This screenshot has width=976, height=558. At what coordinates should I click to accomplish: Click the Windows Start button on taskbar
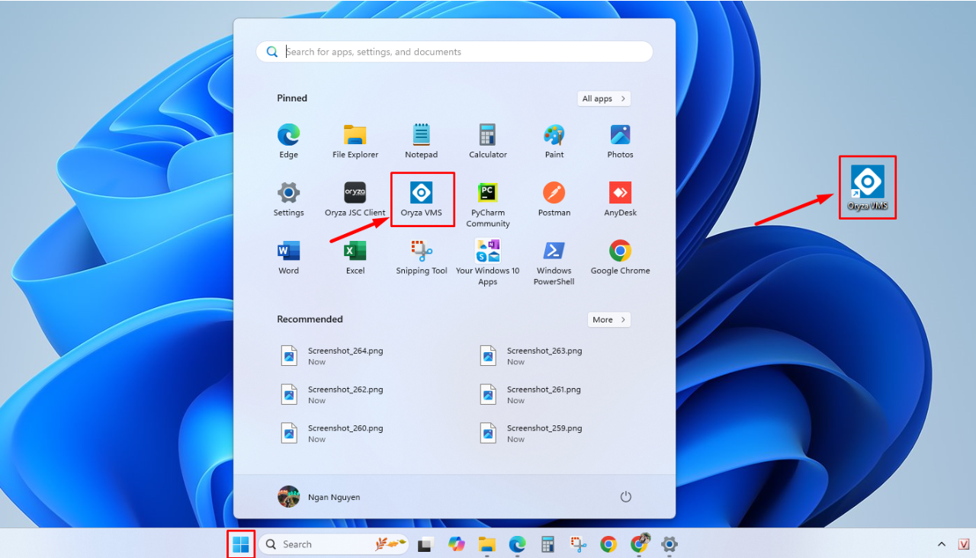(x=241, y=544)
